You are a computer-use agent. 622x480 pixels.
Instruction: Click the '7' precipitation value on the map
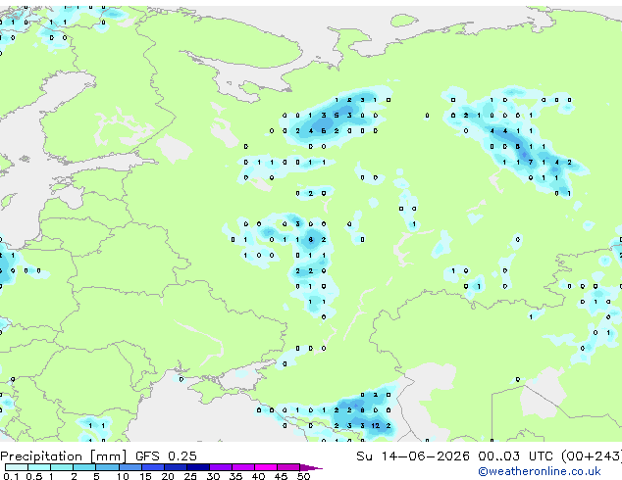coord(531,163)
